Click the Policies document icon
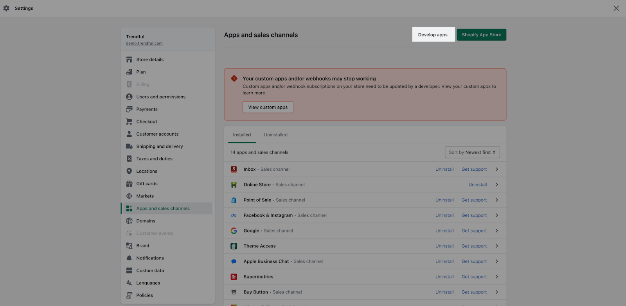Viewport: 626px width, 306px height. tap(129, 295)
